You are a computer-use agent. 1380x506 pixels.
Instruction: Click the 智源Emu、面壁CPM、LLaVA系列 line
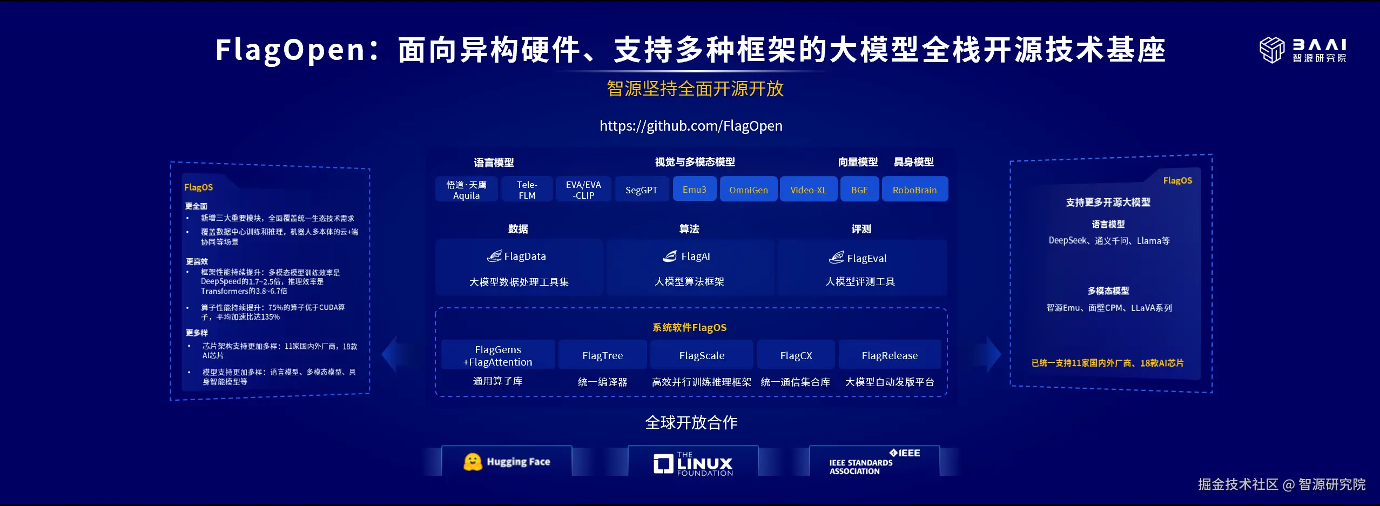coord(1109,308)
